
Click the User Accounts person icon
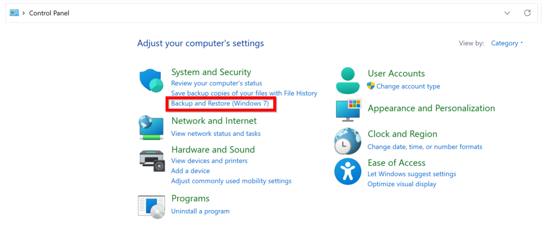tap(348, 80)
